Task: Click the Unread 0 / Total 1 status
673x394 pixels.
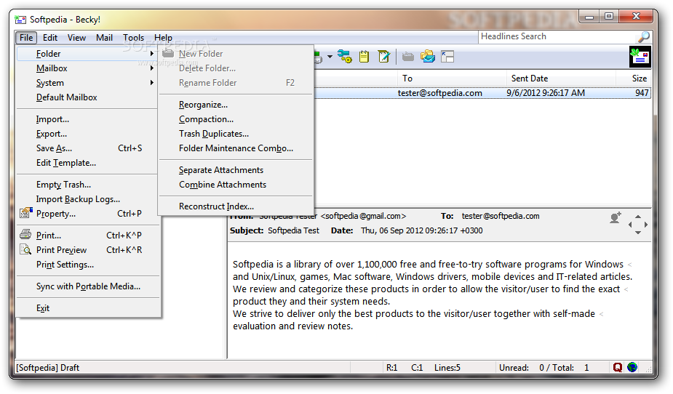Action: pyautogui.click(x=544, y=368)
